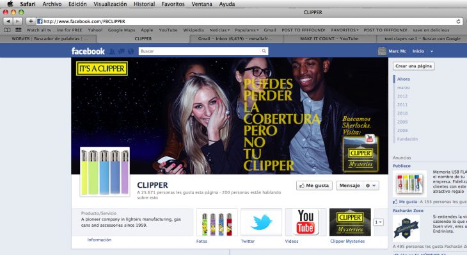Open the bookmarks book icon

point(7,30)
